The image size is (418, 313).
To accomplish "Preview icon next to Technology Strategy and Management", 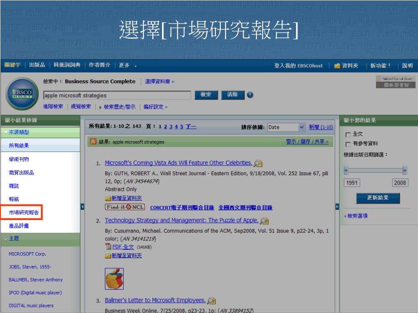I will click(x=264, y=220).
